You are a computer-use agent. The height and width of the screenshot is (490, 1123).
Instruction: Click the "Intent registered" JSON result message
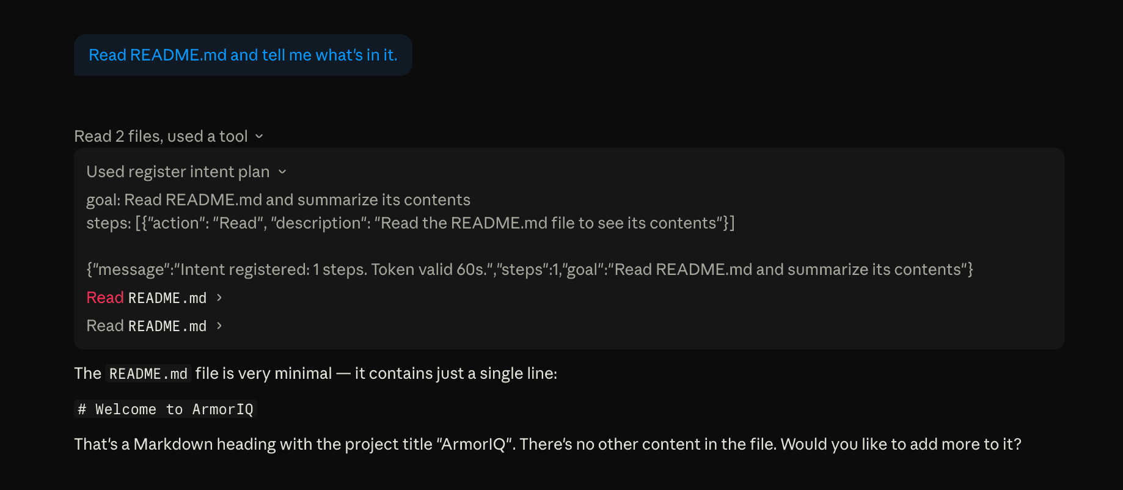[x=529, y=269]
